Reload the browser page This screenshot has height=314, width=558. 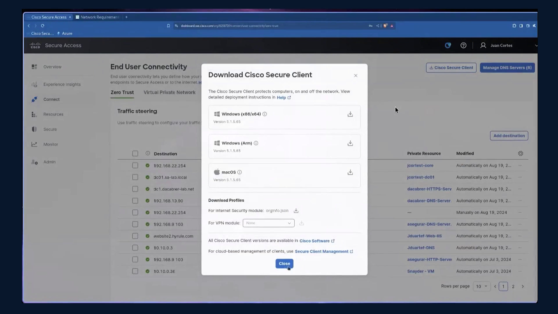(43, 26)
